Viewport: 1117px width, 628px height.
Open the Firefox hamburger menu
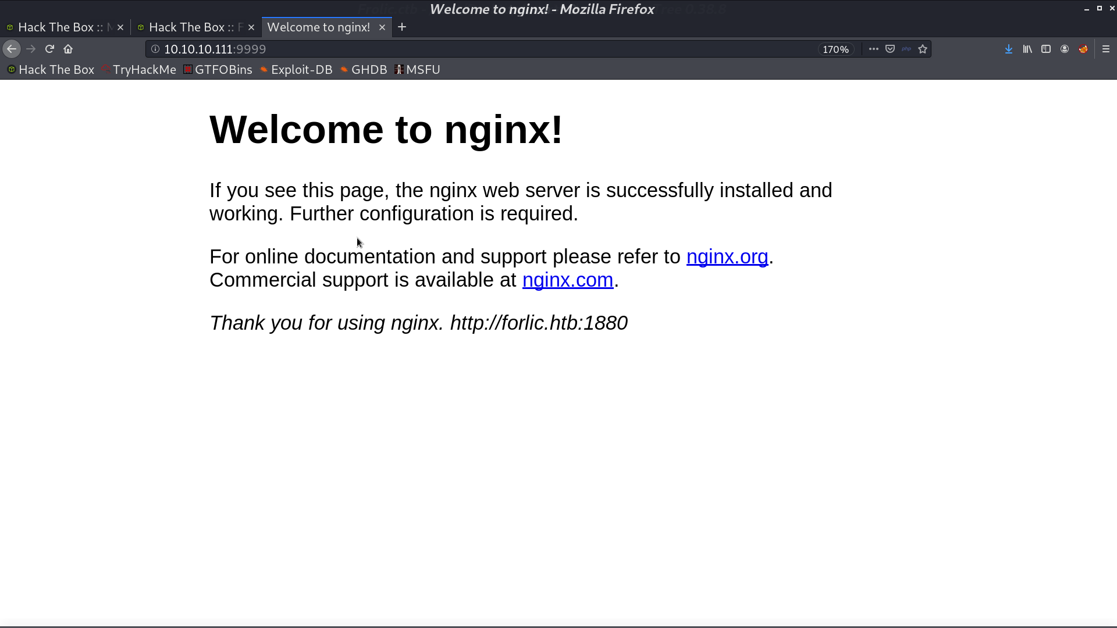(x=1106, y=49)
